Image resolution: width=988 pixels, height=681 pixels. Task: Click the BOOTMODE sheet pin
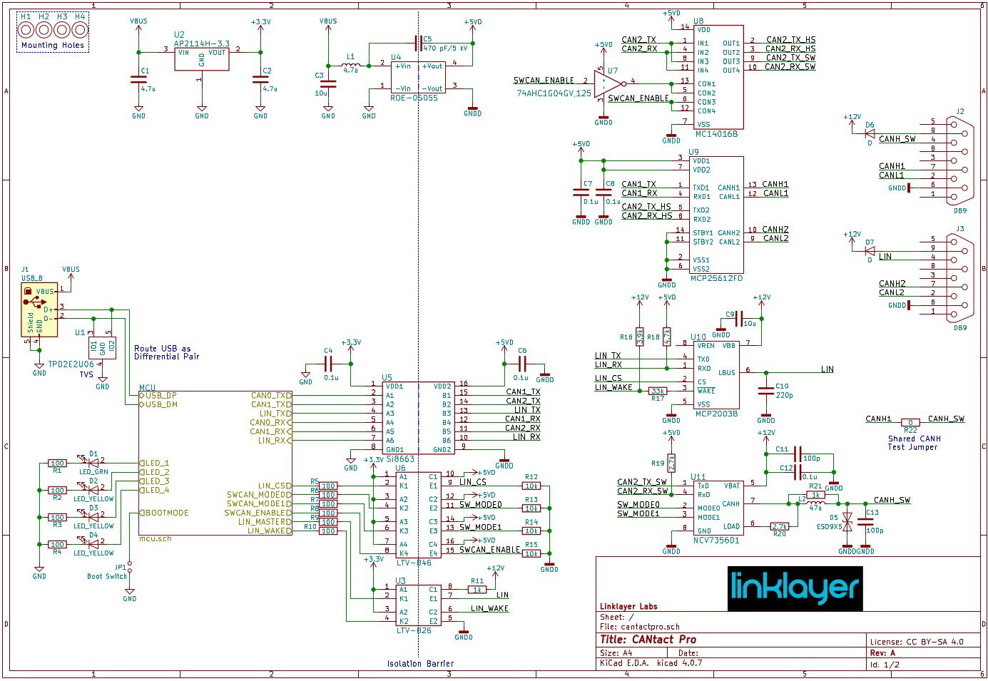(164, 513)
